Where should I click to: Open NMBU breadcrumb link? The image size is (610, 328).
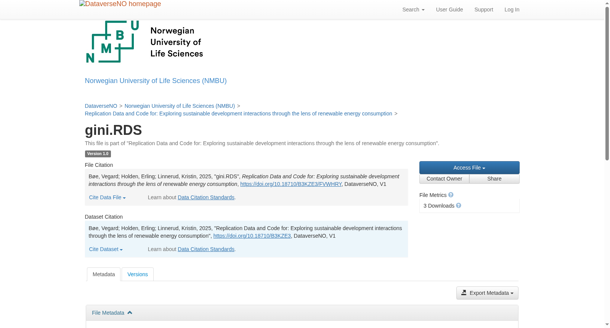(x=180, y=106)
